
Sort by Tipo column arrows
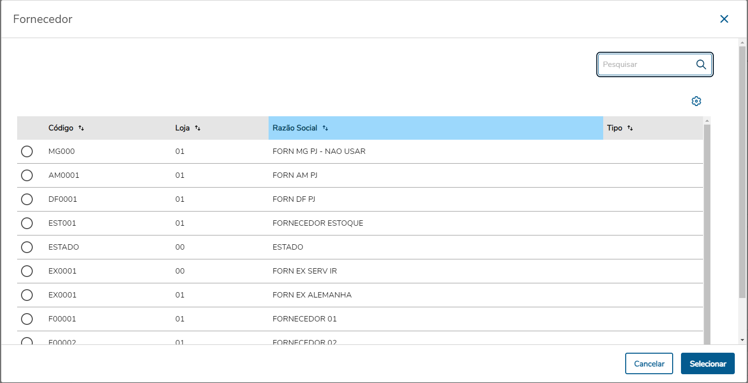pyautogui.click(x=630, y=128)
